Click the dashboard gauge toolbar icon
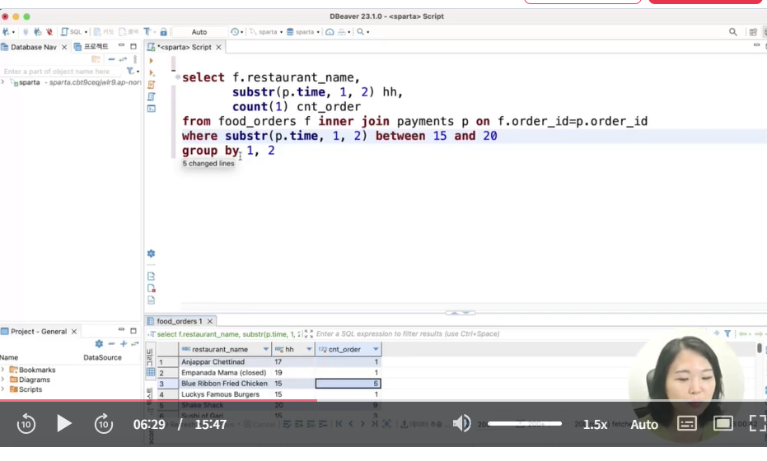The height and width of the screenshot is (461, 767). click(330, 32)
